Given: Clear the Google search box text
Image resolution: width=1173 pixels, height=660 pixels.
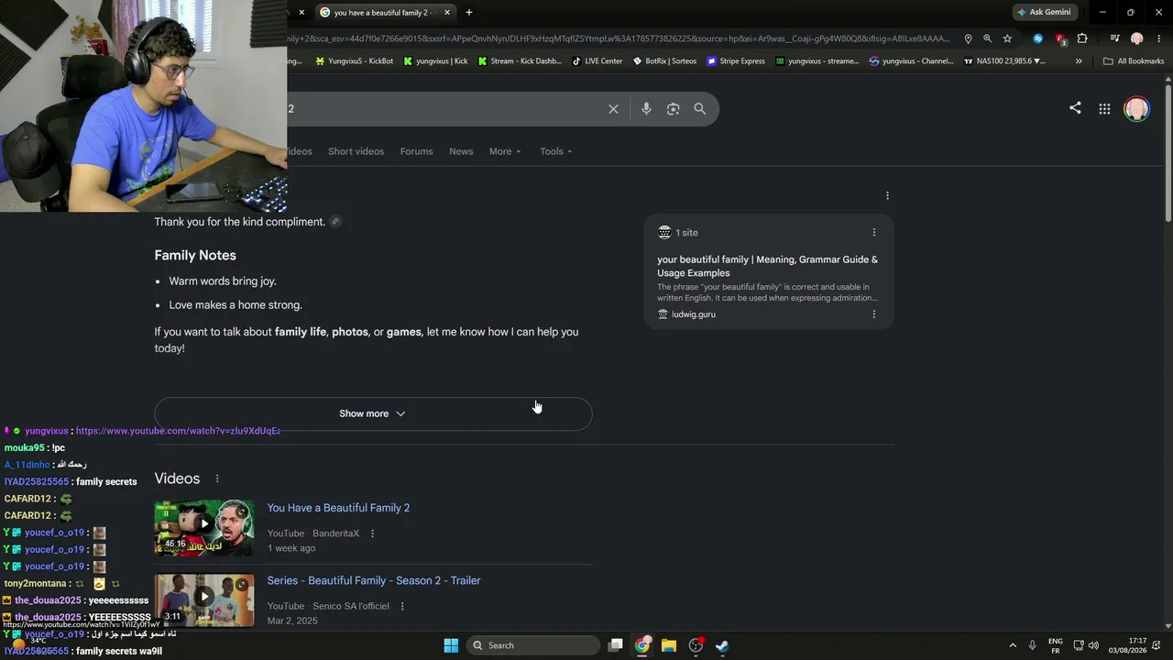Looking at the screenshot, I should pos(613,109).
